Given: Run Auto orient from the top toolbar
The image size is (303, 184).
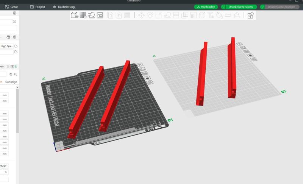Looking at the screenshot, I should click(92, 15).
